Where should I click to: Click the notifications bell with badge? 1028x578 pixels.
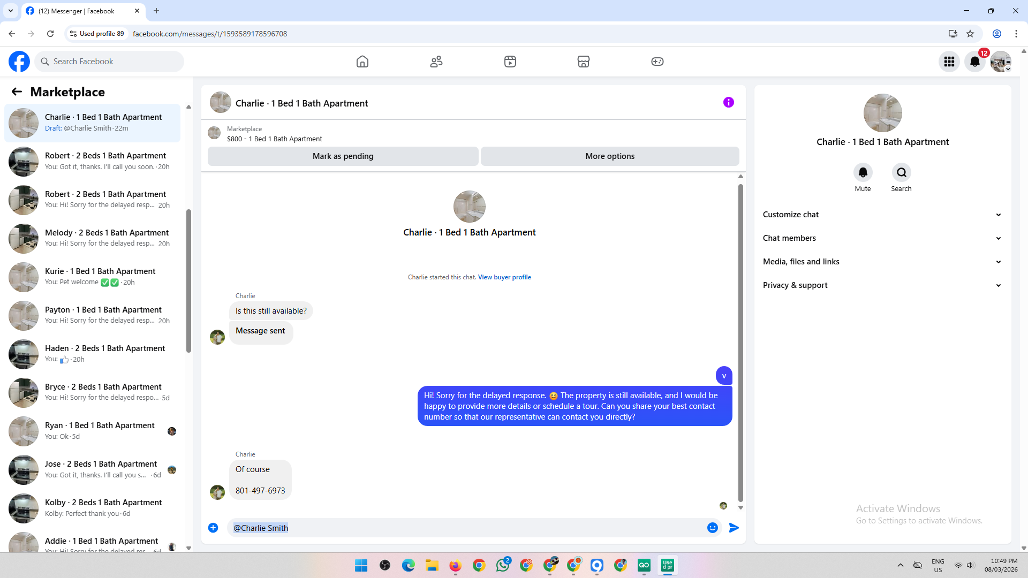tap(975, 62)
